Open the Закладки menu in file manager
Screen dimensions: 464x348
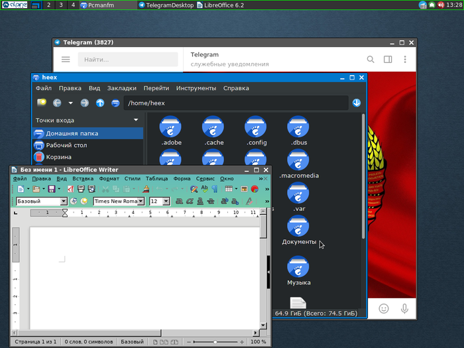click(121, 88)
